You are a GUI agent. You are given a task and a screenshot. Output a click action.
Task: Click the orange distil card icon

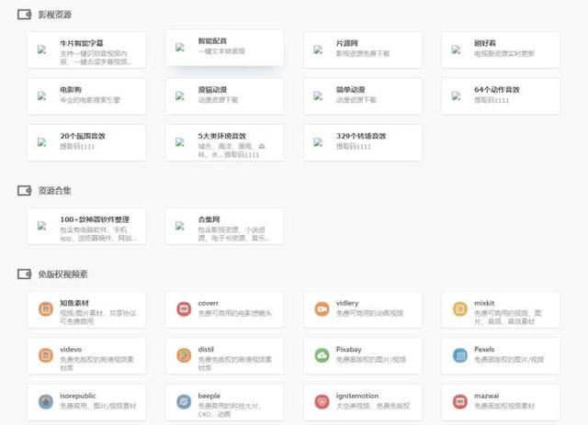coord(184,355)
